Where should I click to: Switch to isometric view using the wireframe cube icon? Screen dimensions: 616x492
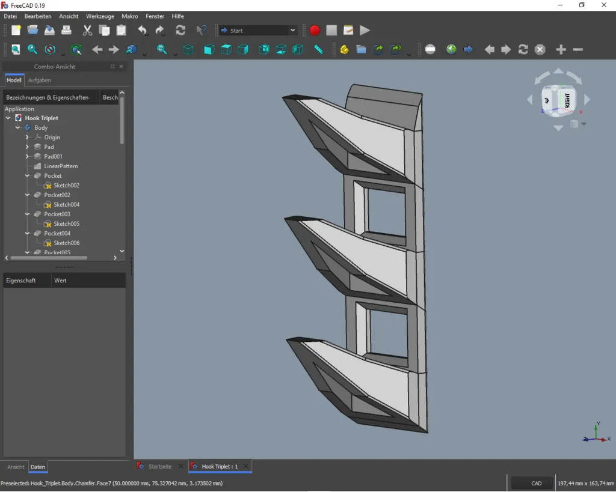[188, 49]
